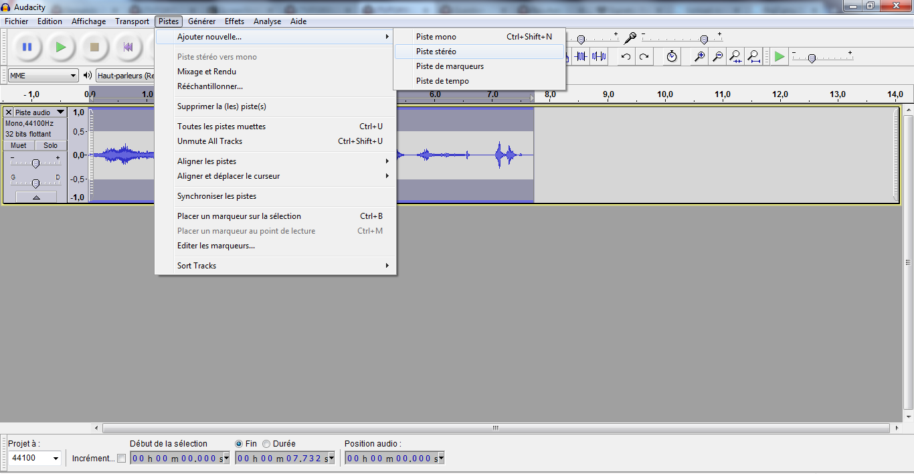Enable the Incrément snap checkbox
914x474 pixels.
click(x=121, y=459)
